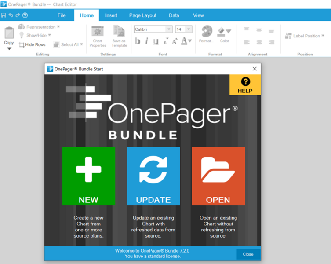Close the OnePager Bundle Start dialog with X
The width and height of the screenshot is (331, 264).
[255, 69]
